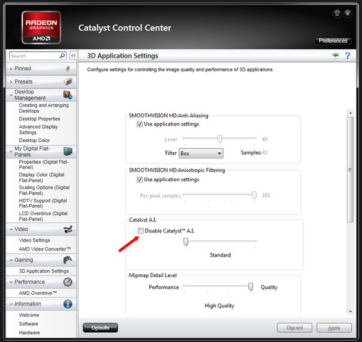Click the Desktop Management icon

tap(68, 95)
